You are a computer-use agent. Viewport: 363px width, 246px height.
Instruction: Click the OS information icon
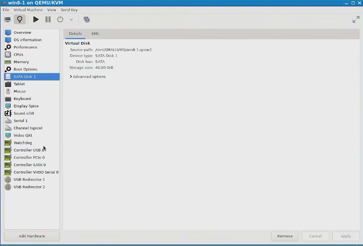pyautogui.click(x=8, y=40)
